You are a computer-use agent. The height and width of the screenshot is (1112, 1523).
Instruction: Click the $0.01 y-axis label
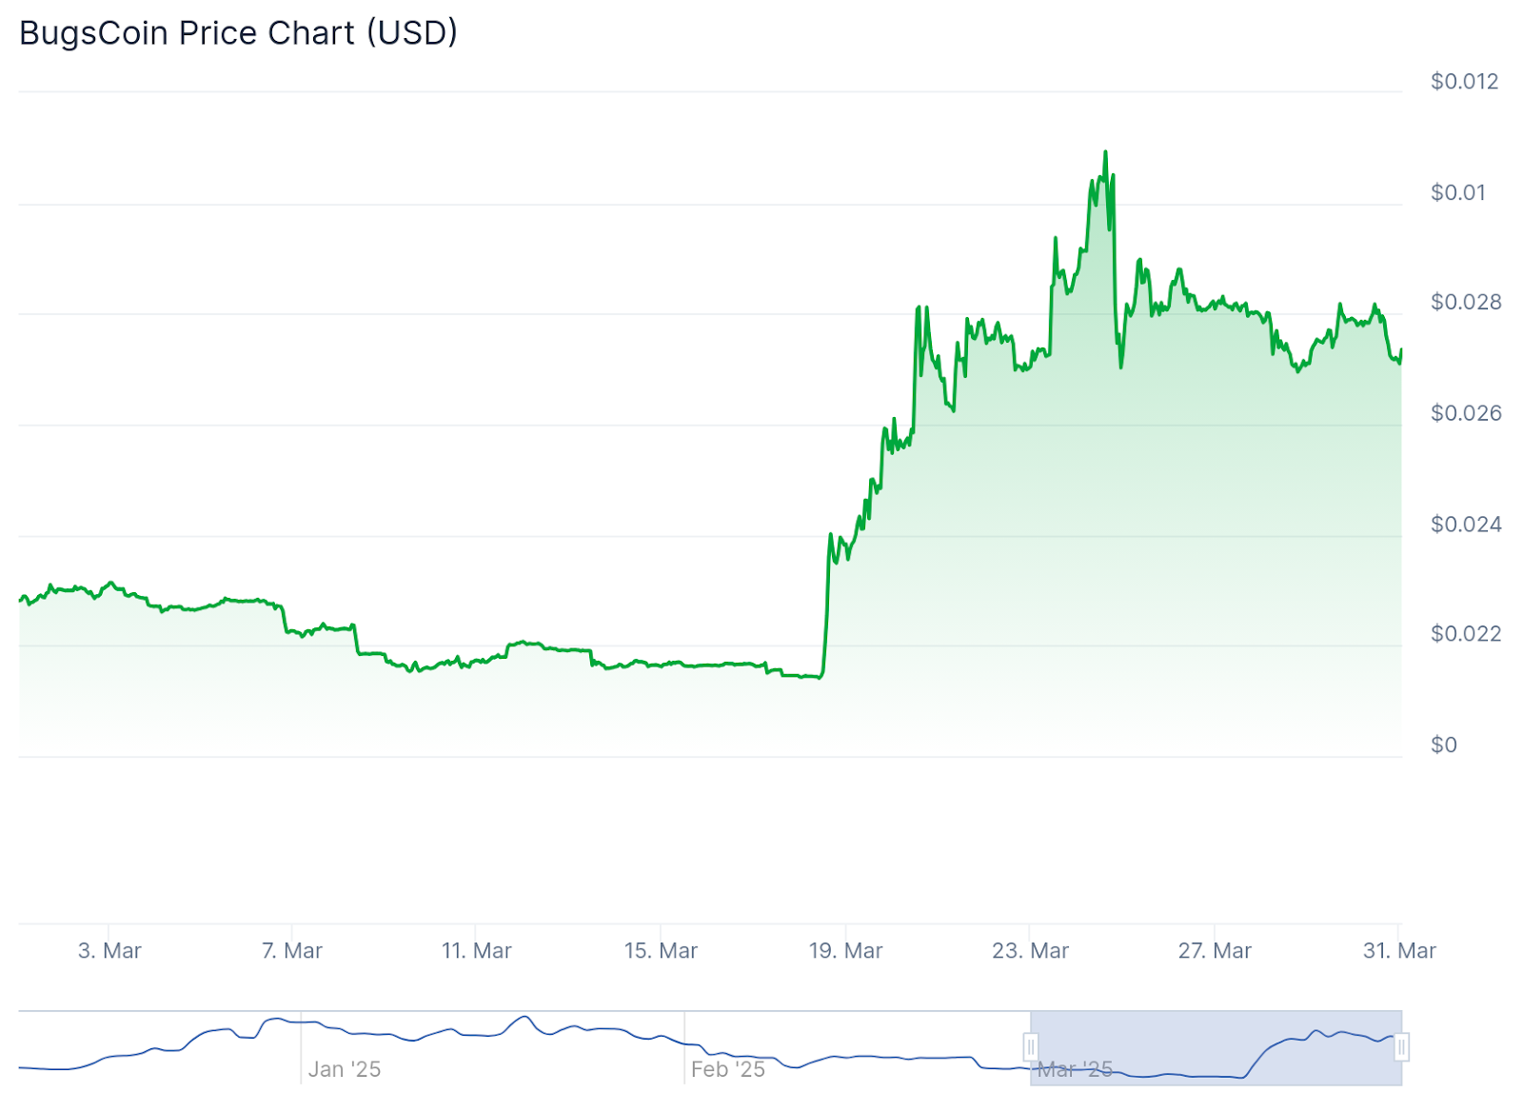1457,192
